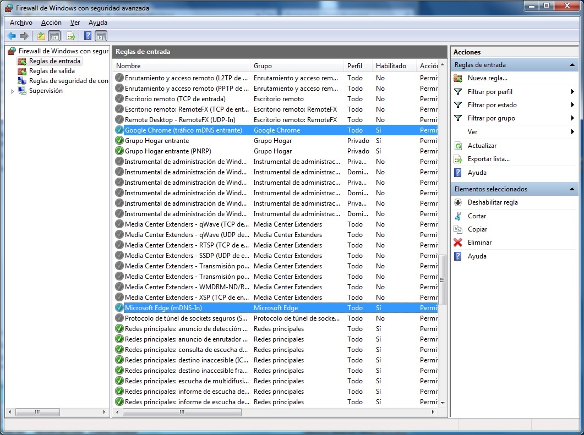Collapse the Elementos seleccionados section
This screenshot has height=435, width=584.
[572, 189]
